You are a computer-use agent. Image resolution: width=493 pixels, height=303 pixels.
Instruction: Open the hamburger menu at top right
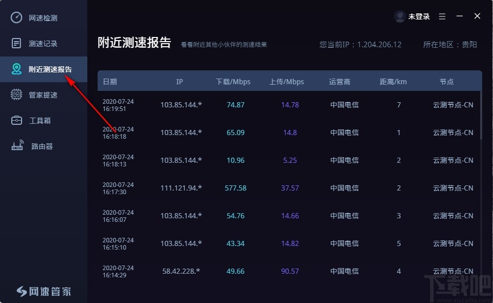[x=442, y=16]
